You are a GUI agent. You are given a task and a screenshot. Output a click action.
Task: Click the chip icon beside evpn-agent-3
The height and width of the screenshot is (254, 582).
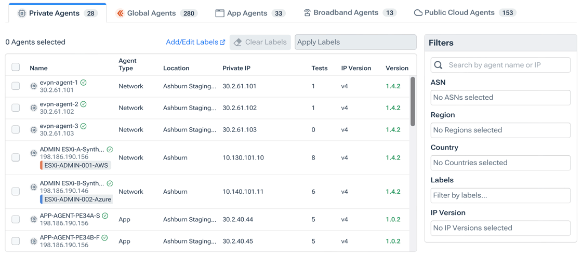(x=33, y=130)
